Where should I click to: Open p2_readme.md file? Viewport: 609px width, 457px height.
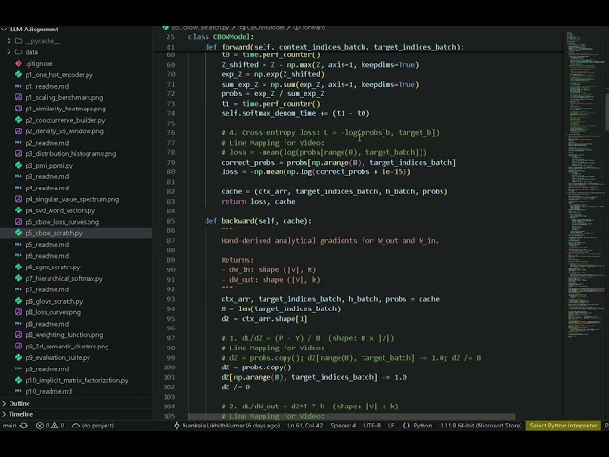[47, 143]
